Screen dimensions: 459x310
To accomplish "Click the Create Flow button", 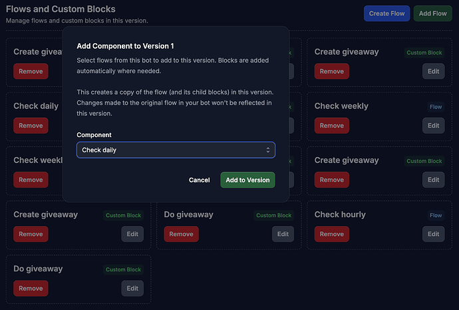I will pos(386,13).
